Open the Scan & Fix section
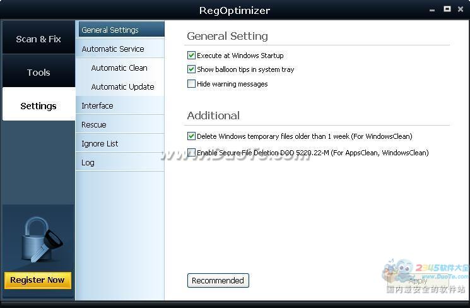This screenshot has width=470, height=308. click(38, 37)
